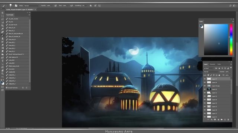
Task: Create new tool preset icon
Action: [23, 88]
